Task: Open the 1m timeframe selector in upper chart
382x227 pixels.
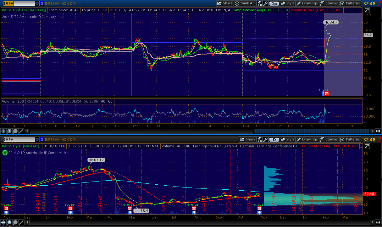Action: [274, 3]
